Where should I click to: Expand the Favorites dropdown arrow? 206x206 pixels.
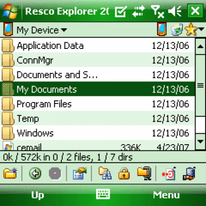(x=201, y=29)
